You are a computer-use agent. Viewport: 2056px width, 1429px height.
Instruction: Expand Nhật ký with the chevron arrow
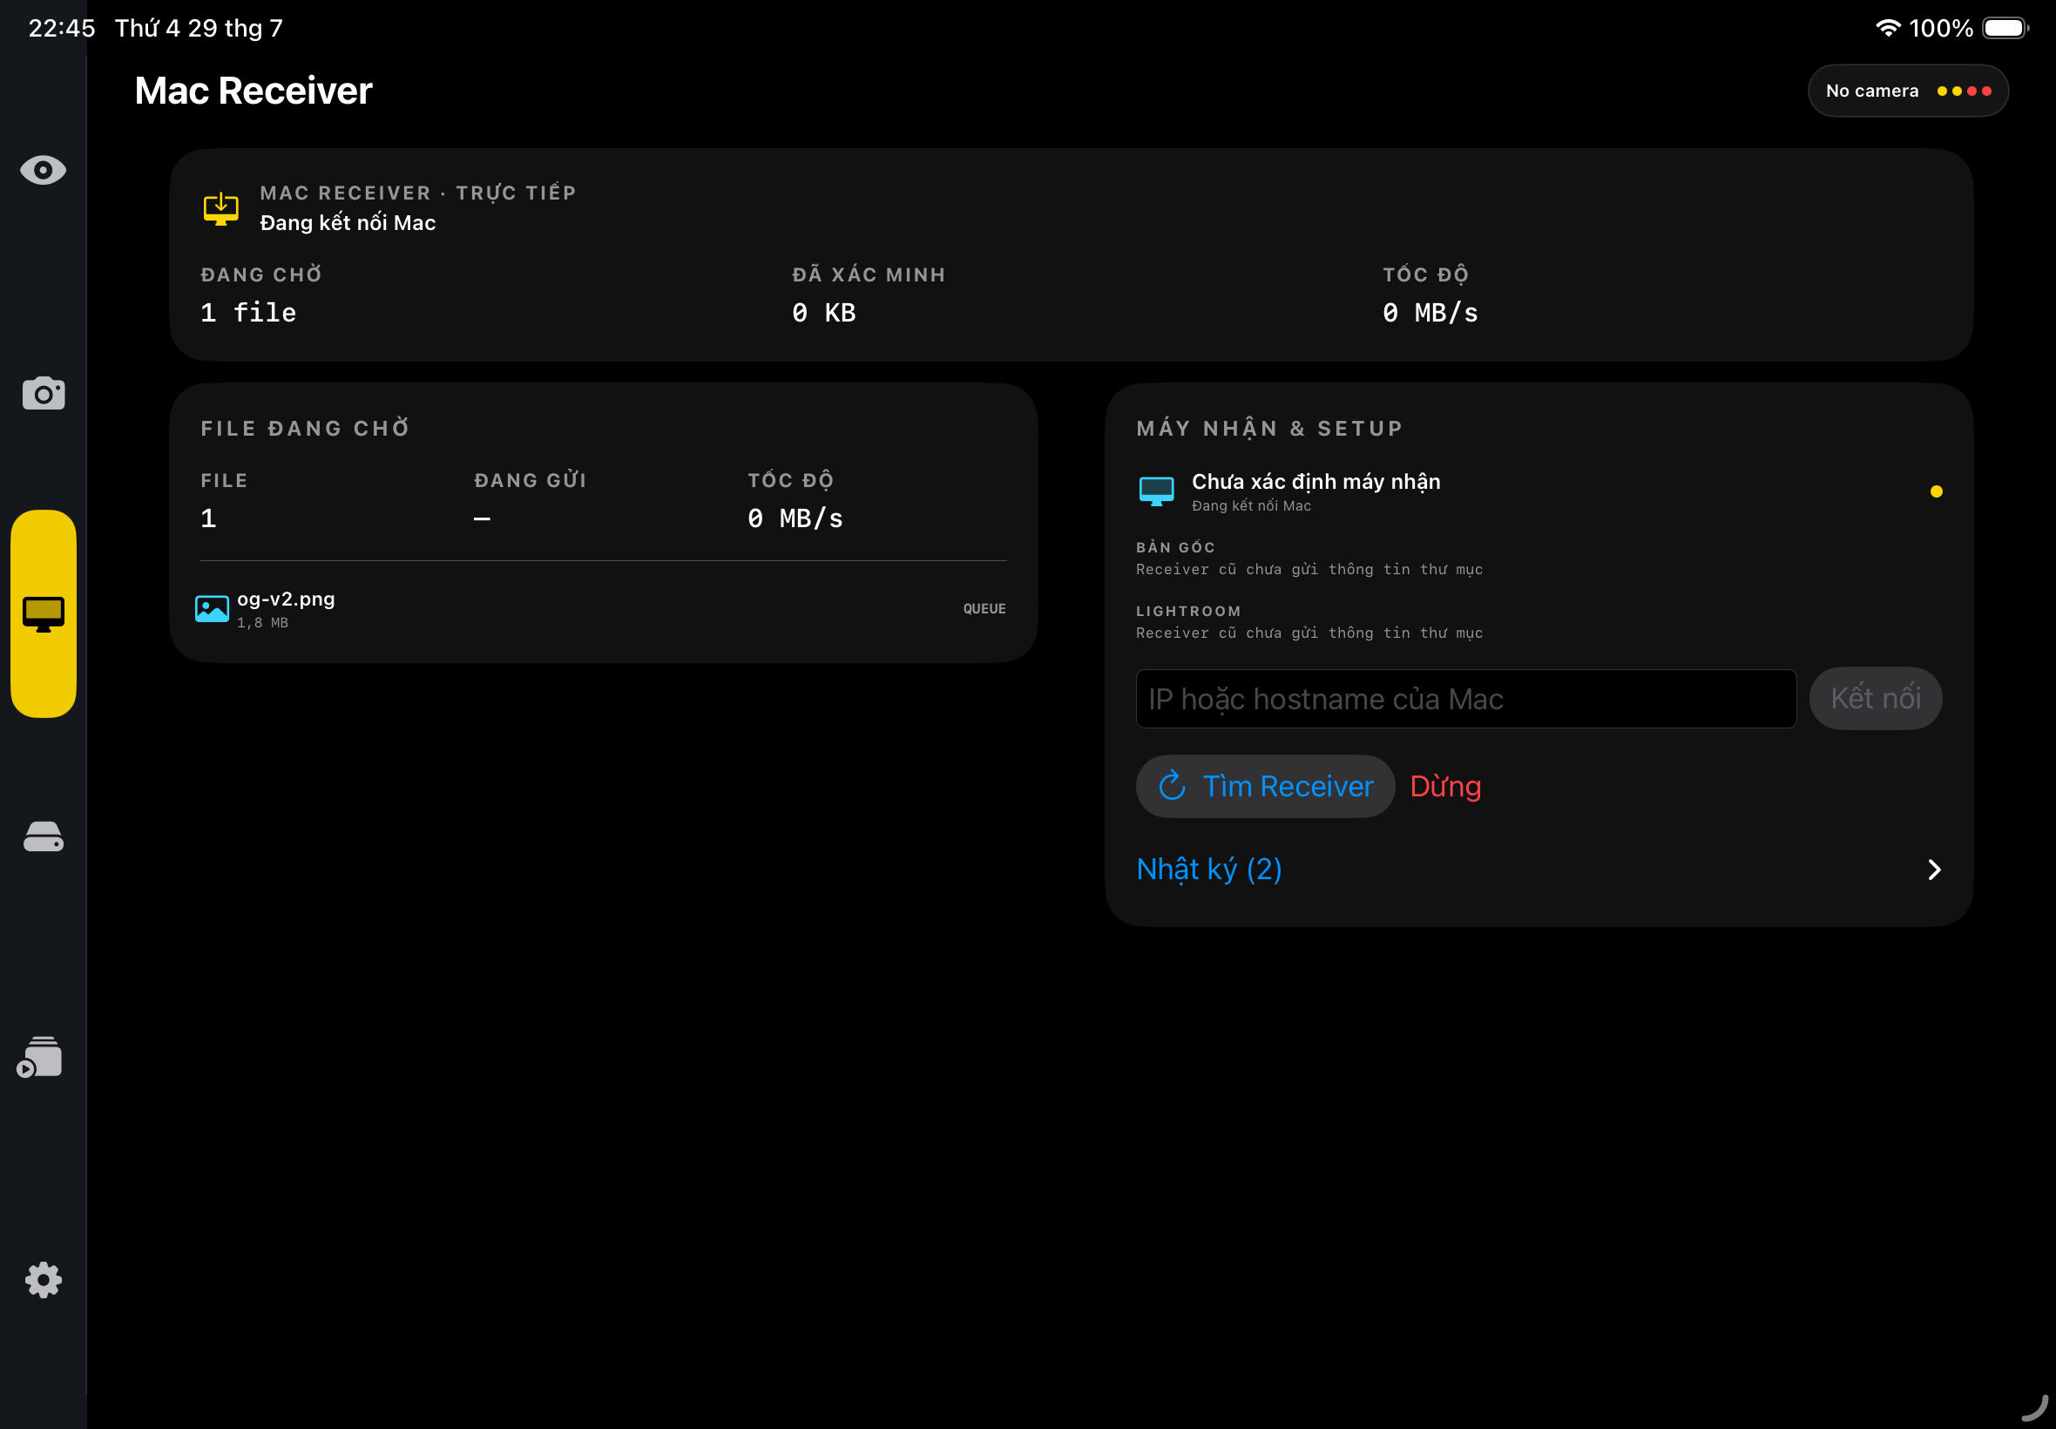(x=1934, y=870)
